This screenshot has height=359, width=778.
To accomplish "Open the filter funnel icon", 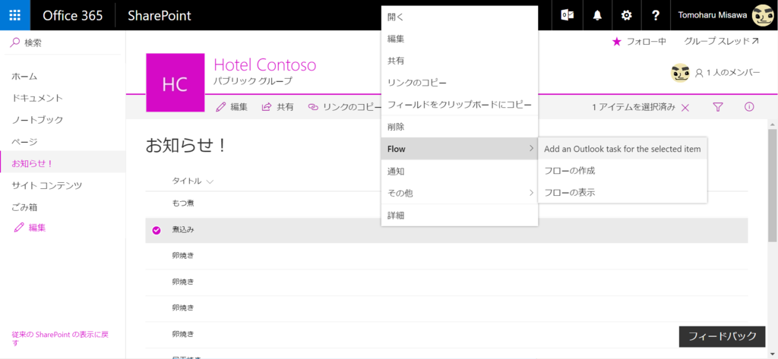I will 717,106.
